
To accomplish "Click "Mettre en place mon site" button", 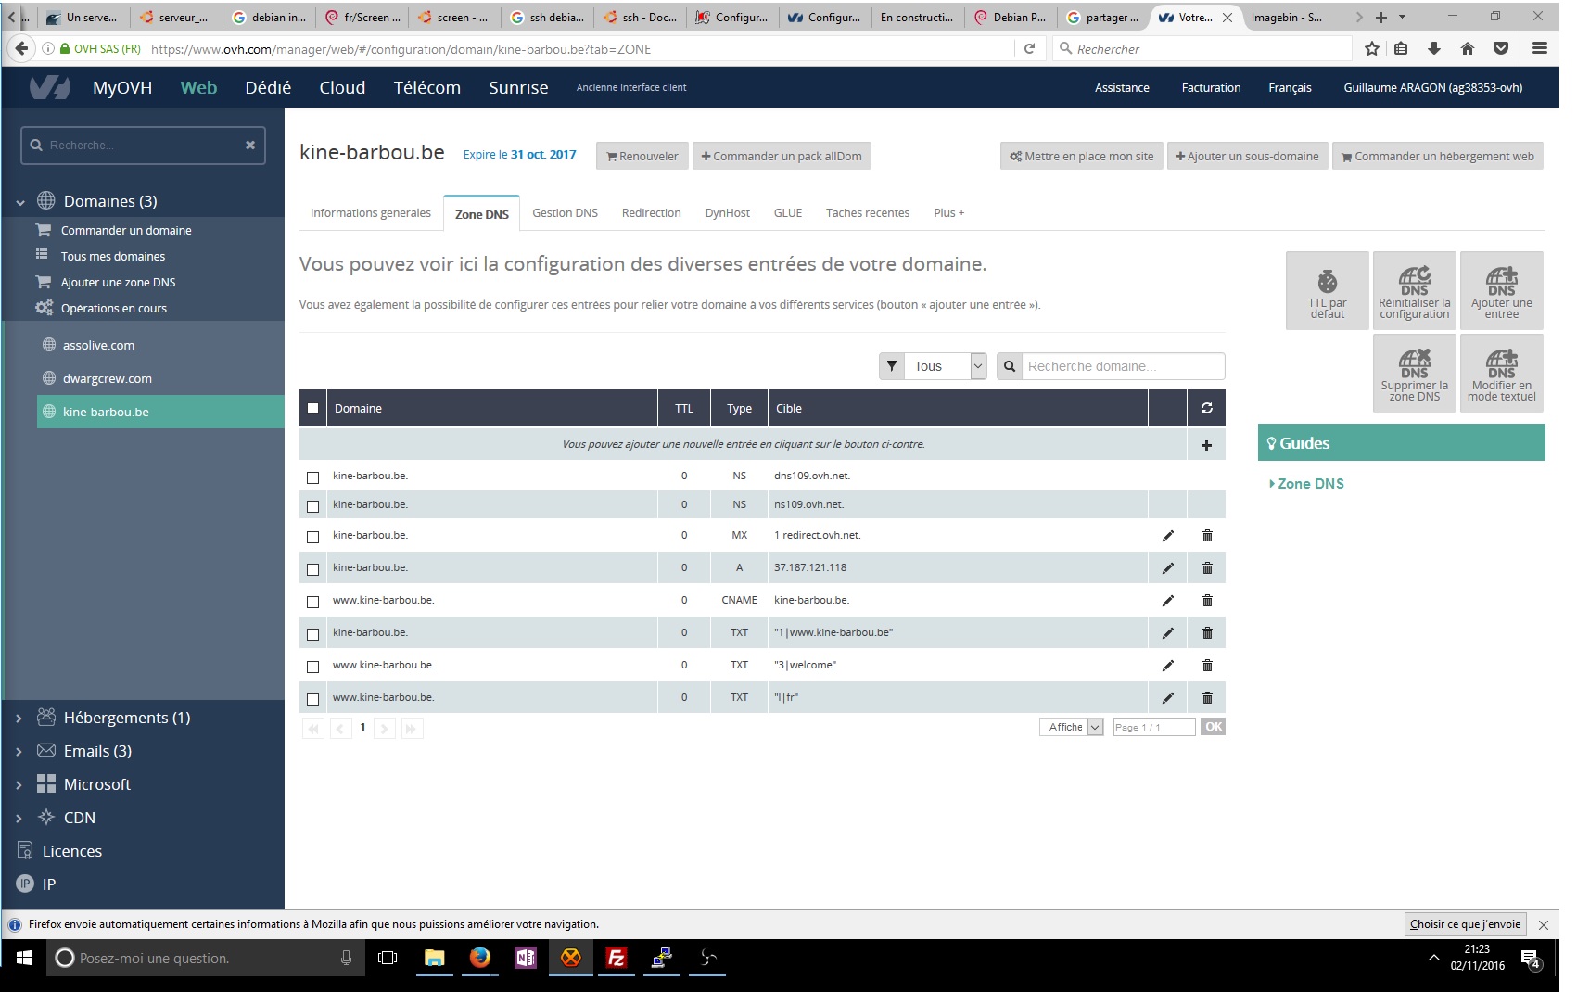I will click(x=1081, y=156).
